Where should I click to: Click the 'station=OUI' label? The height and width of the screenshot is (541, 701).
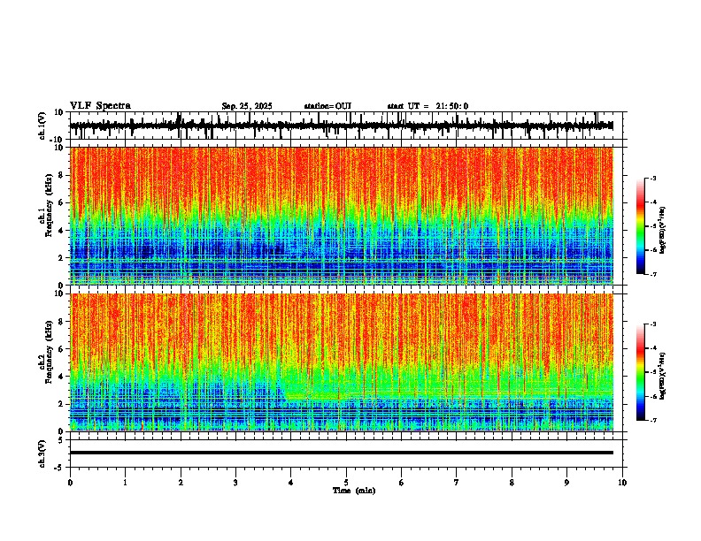click(x=327, y=106)
